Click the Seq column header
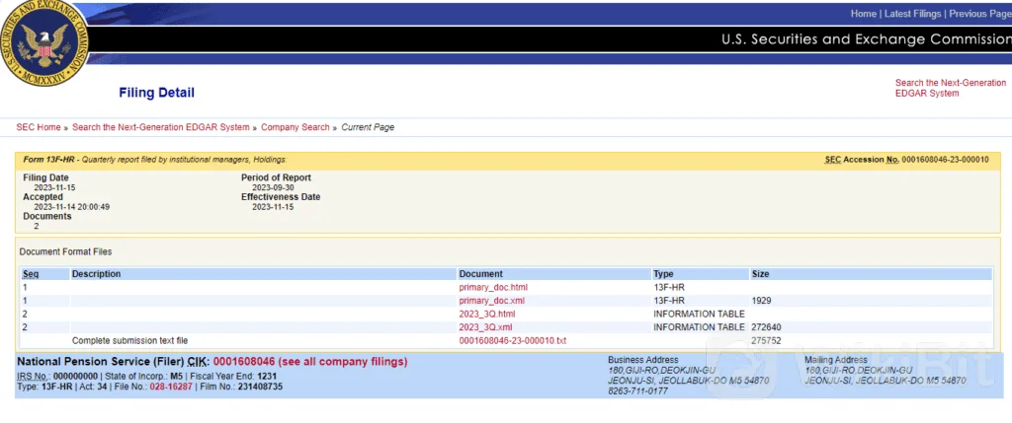Screen dimensions: 1012x423 [31, 273]
